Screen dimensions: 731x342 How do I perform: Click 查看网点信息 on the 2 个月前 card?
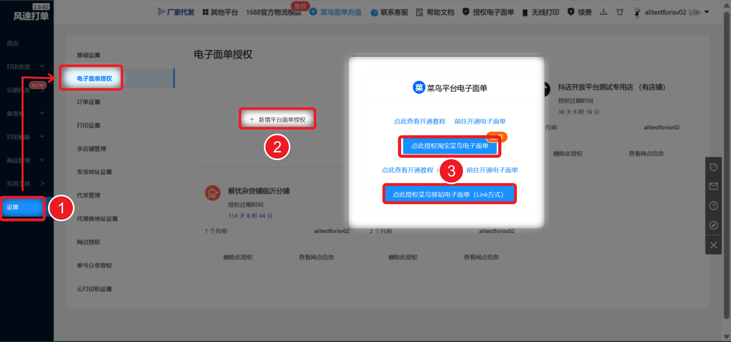click(481, 257)
